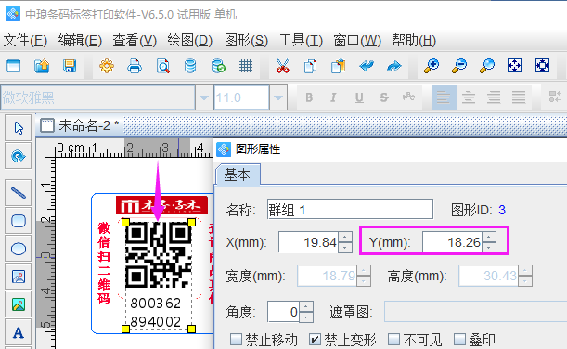Align text center
This screenshot has height=349, width=567.
469,97
